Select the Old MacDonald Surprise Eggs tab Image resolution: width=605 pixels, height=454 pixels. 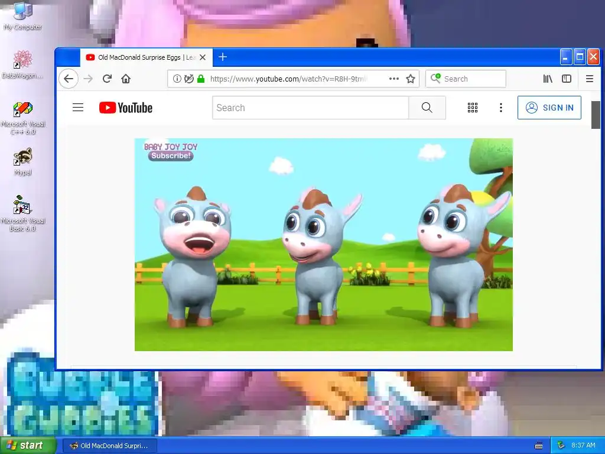pos(147,57)
